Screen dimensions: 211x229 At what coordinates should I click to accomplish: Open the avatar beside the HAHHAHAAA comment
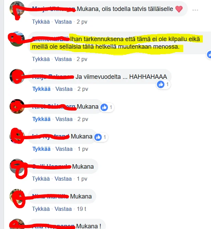tap(17, 76)
